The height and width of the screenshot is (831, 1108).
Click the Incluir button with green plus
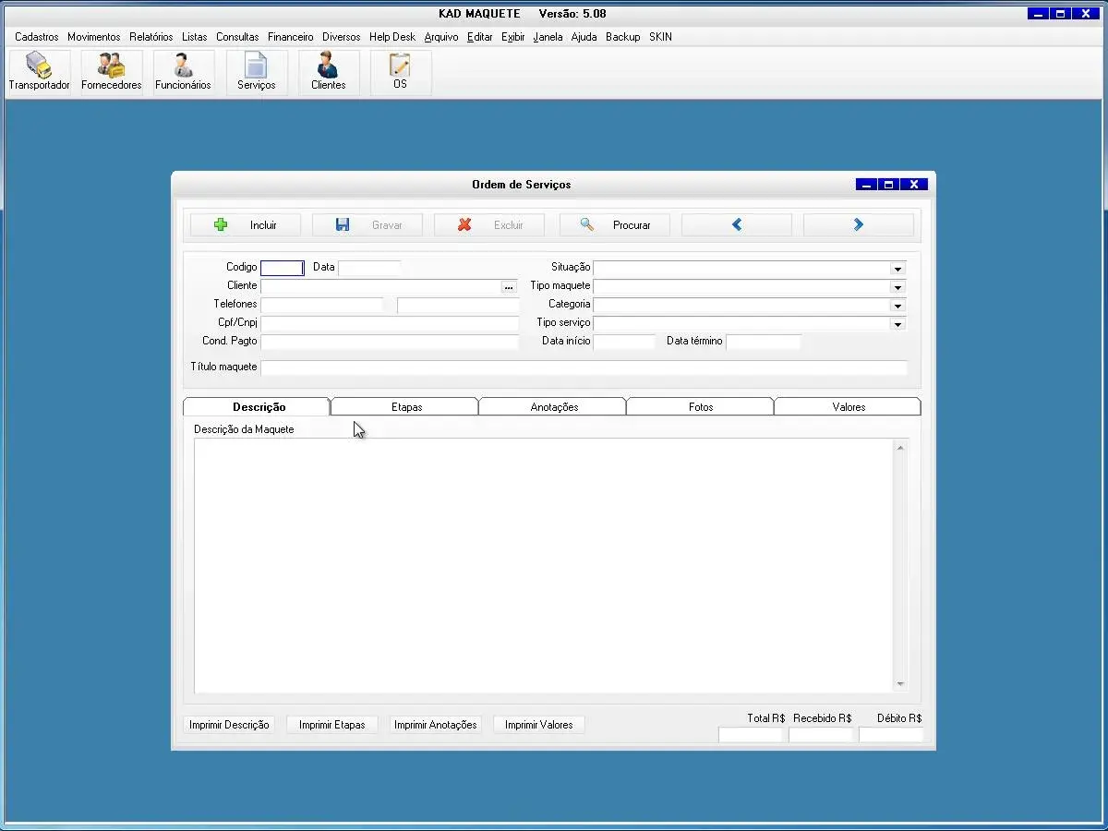tap(246, 224)
